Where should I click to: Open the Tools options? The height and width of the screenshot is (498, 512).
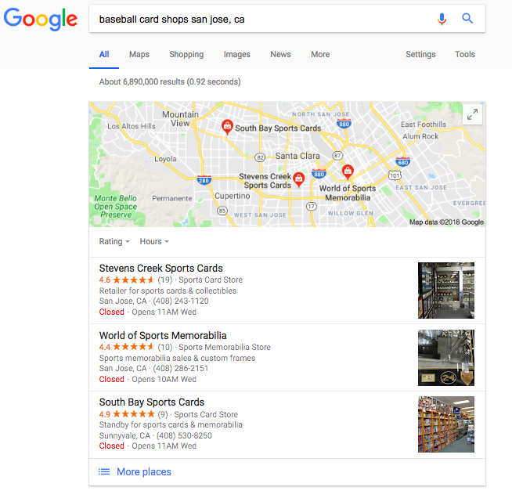click(x=465, y=54)
